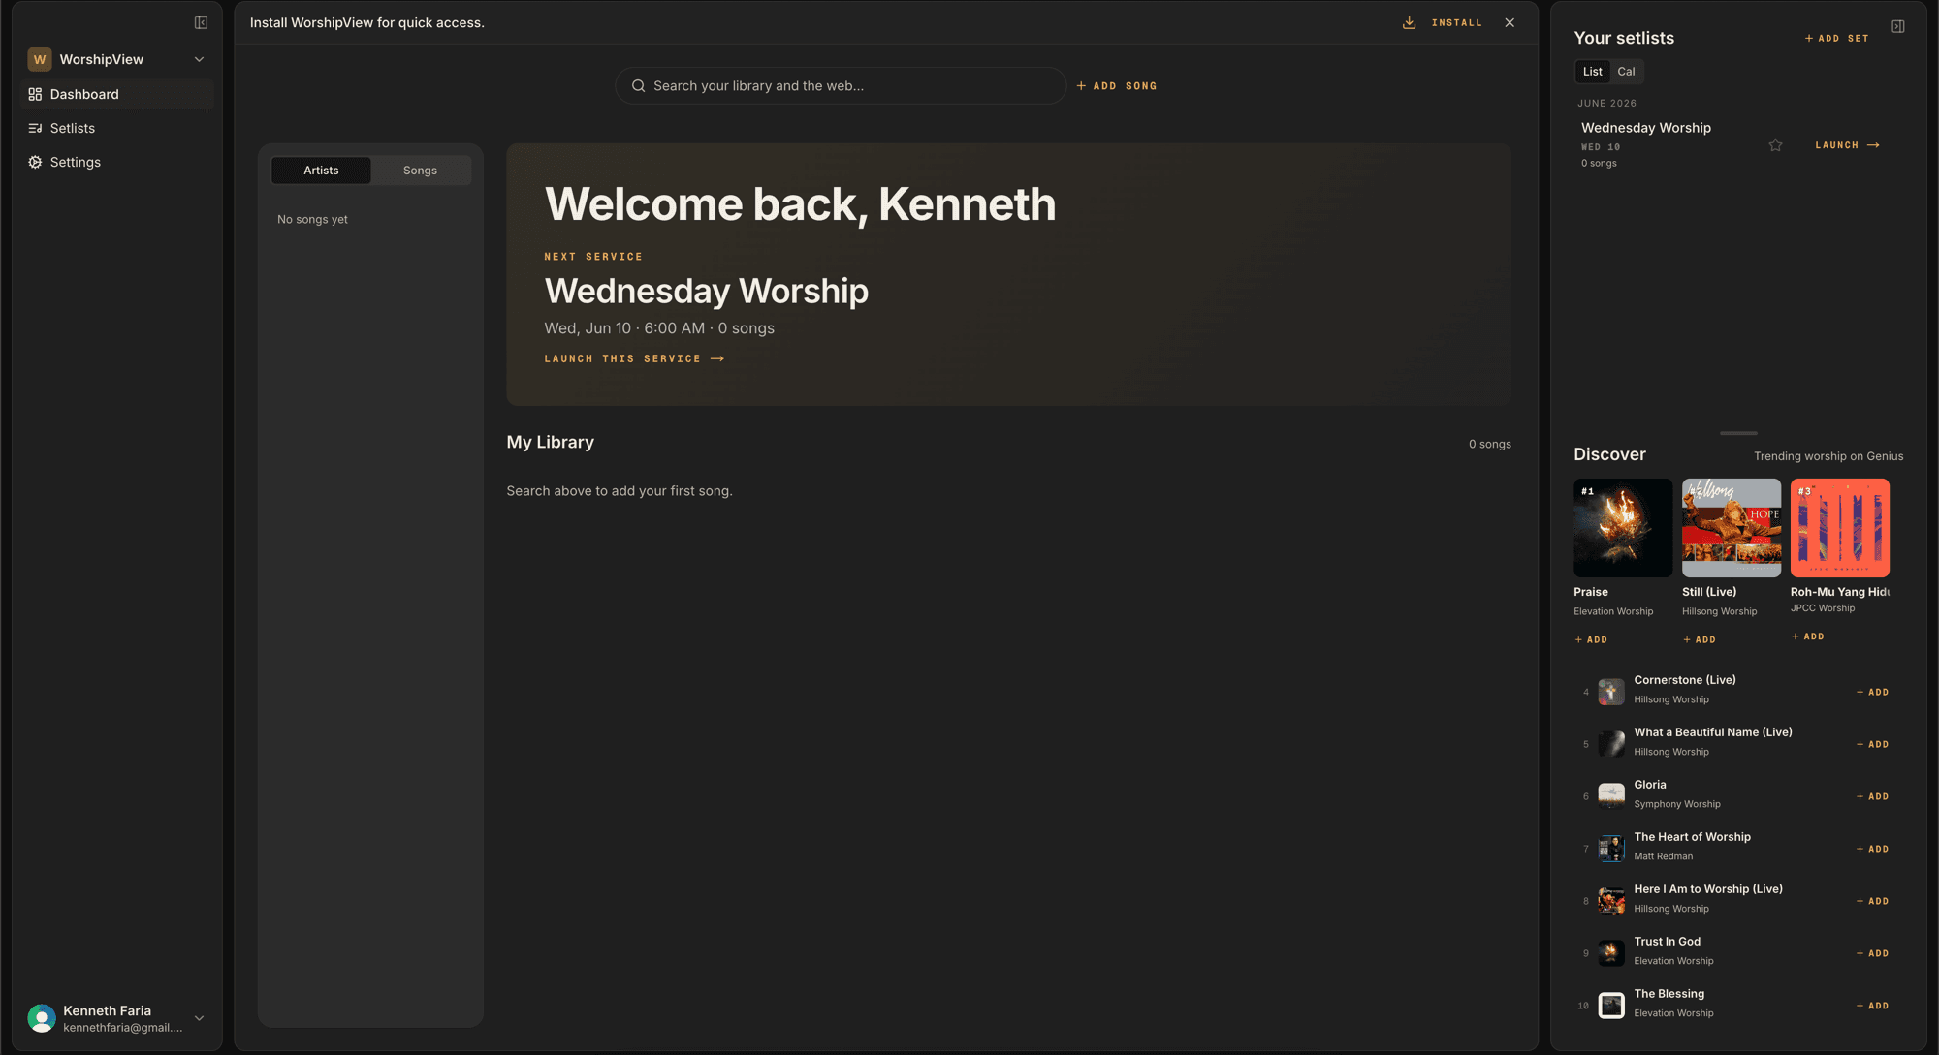Click the install download icon
Image resolution: width=1939 pixels, height=1055 pixels.
1409,22
